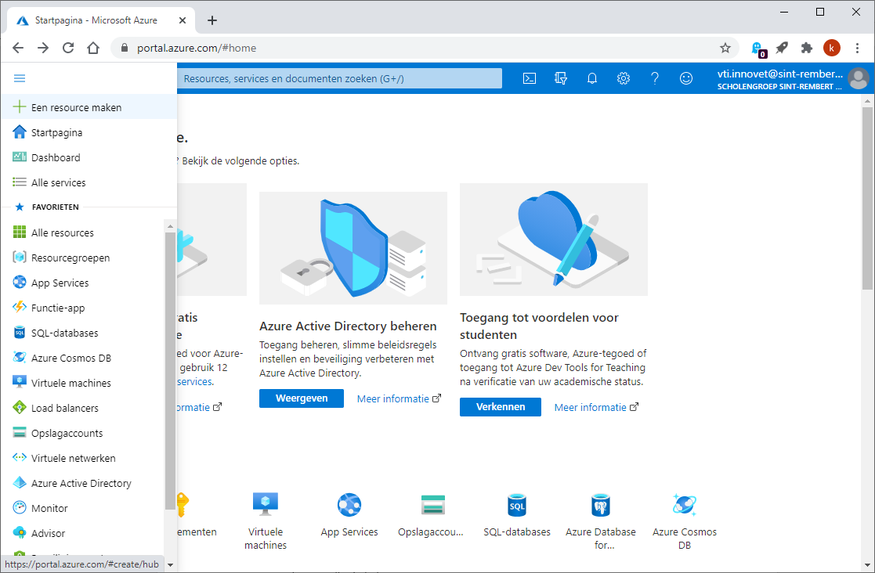Open the Virtuele machines service tile

266,521
